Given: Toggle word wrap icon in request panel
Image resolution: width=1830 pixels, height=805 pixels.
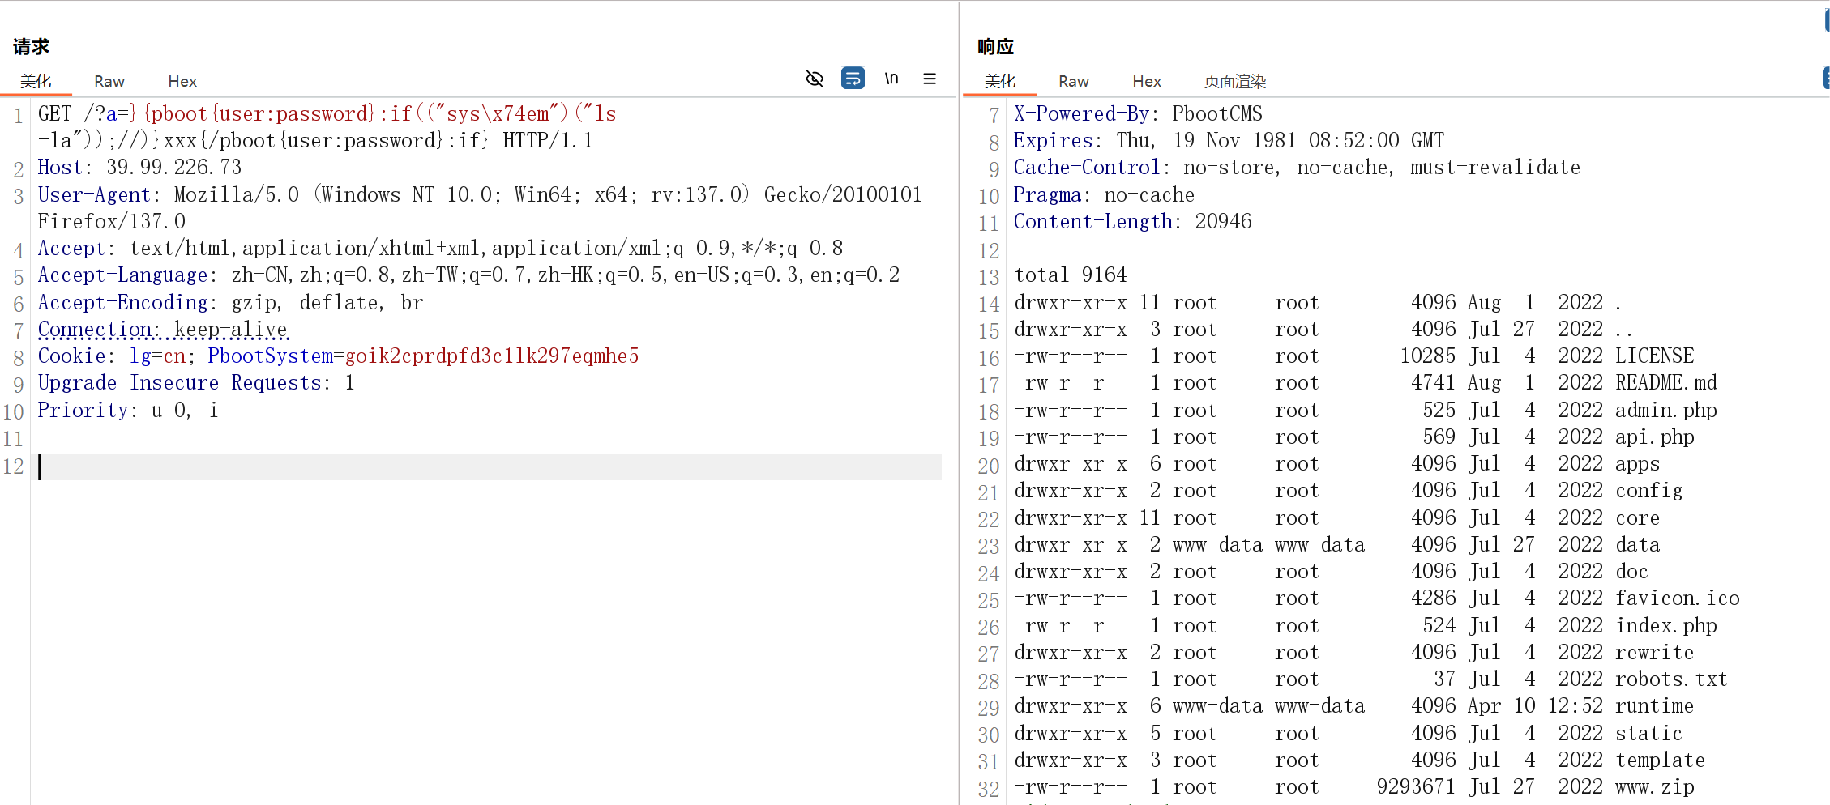Looking at the screenshot, I should tap(853, 79).
